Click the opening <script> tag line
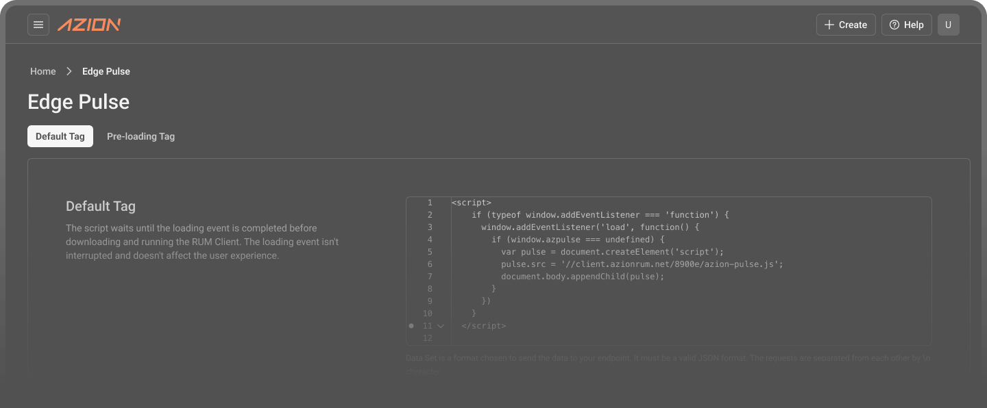987x408 pixels. click(x=472, y=203)
